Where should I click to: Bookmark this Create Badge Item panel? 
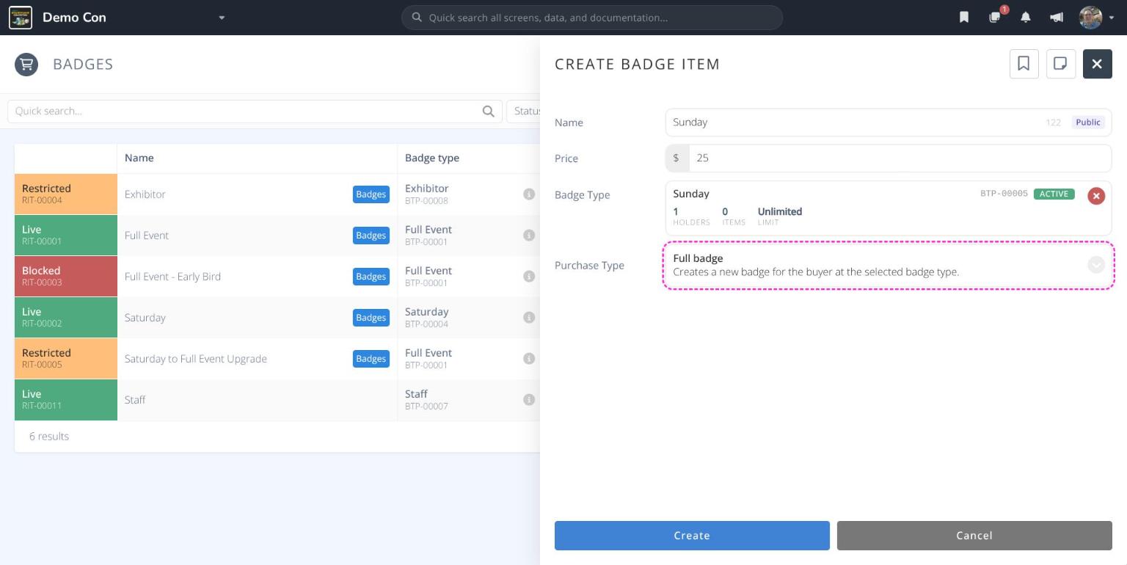1024,64
